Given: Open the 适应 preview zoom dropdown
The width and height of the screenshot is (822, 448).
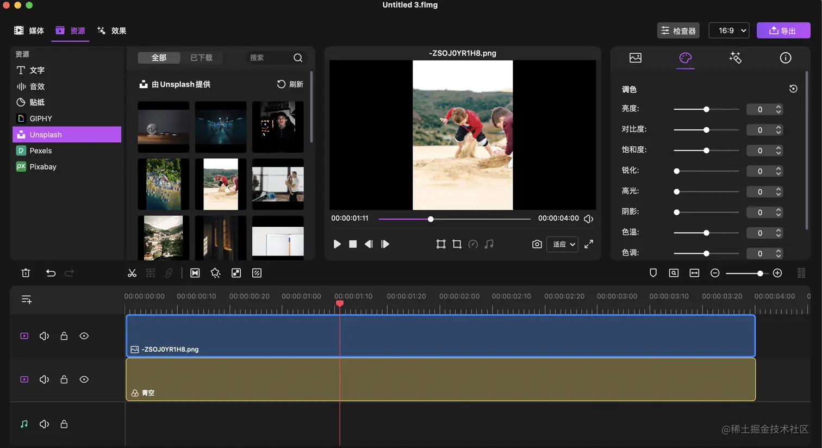Looking at the screenshot, I should (x=563, y=244).
